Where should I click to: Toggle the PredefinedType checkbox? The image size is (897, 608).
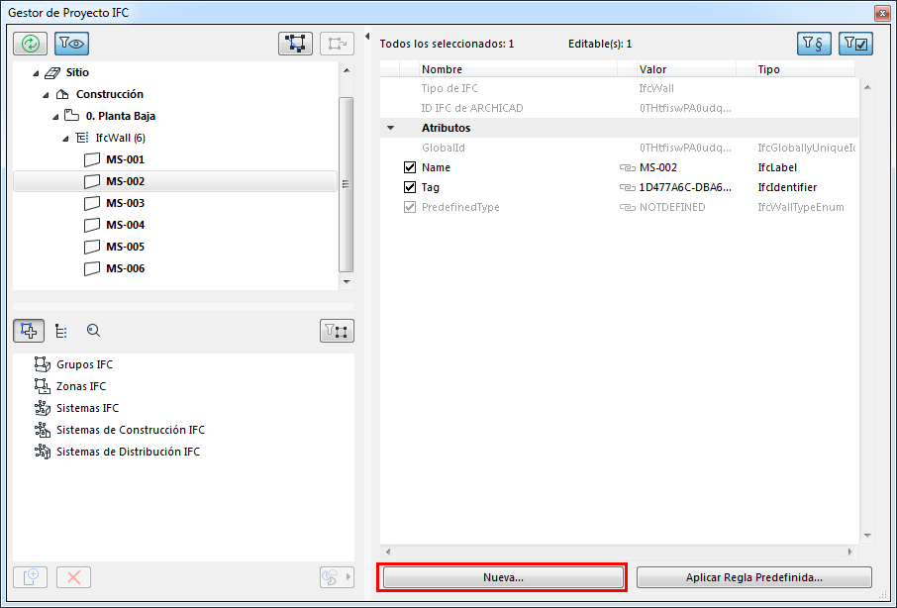coord(410,207)
